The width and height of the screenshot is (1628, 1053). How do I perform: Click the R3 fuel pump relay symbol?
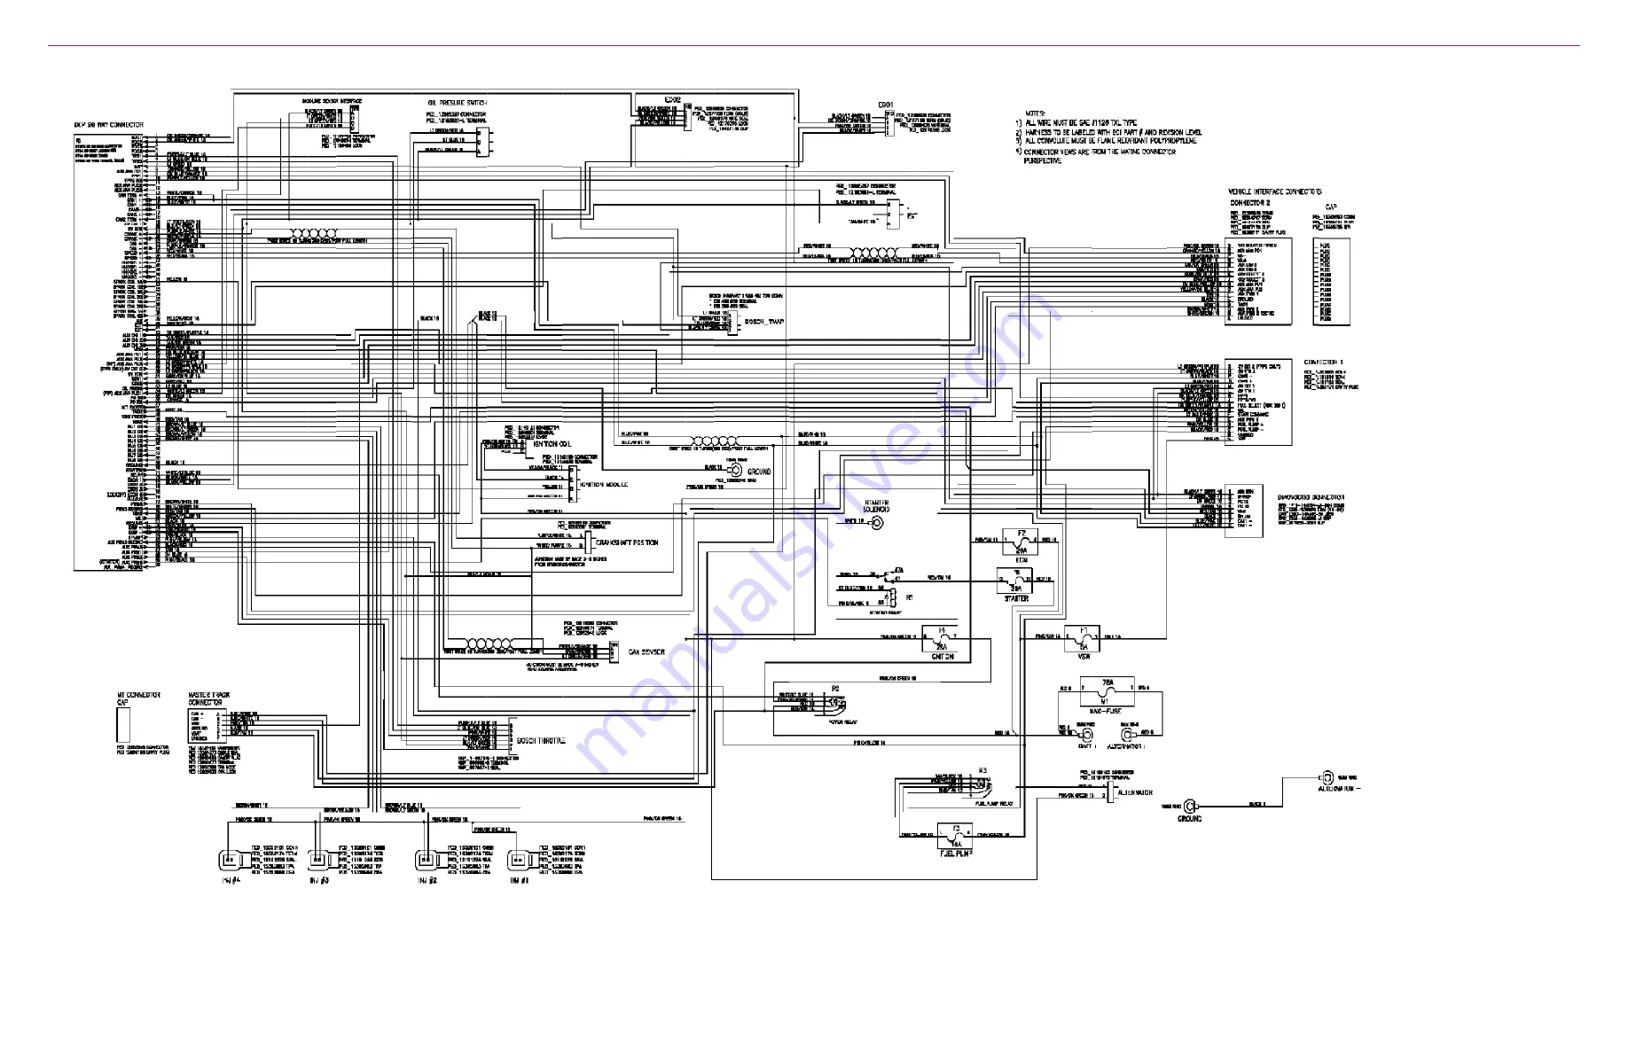click(x=981, y=785)
